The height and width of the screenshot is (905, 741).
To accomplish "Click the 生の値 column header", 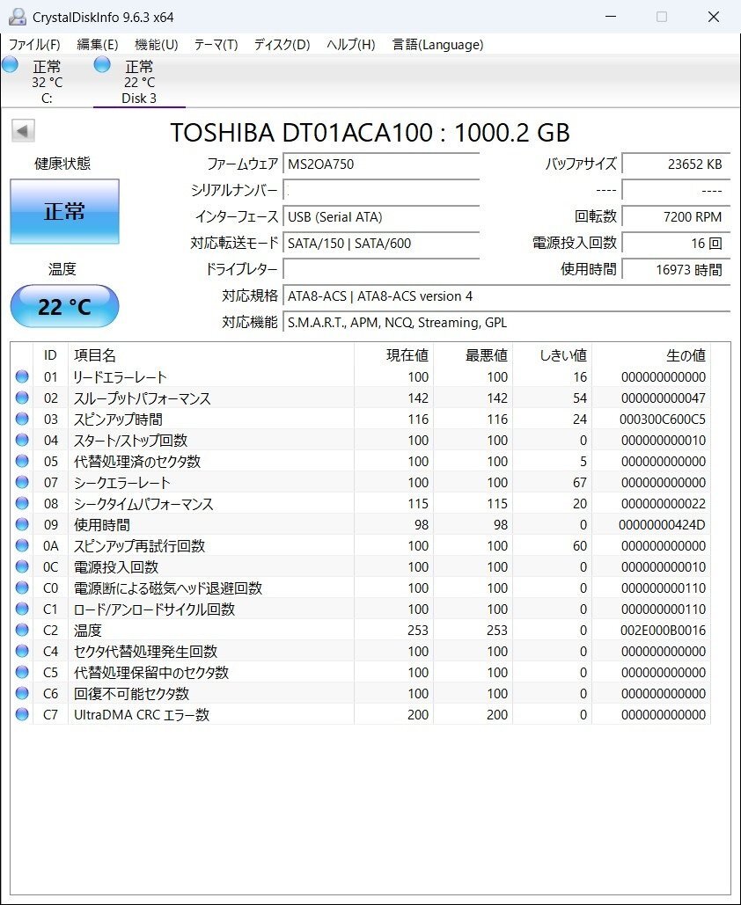I will tap(651, 355).
